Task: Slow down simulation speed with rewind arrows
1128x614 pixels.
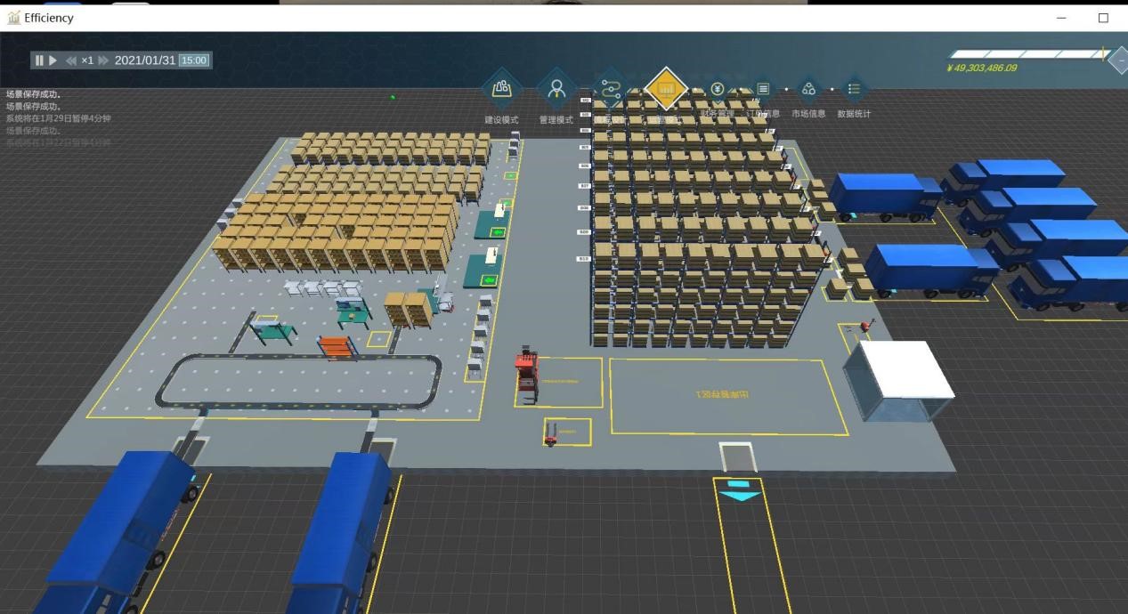Action: 71,61
